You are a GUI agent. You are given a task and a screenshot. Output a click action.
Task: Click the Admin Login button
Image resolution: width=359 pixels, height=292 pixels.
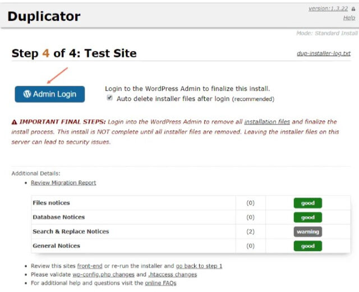[50, 94]
